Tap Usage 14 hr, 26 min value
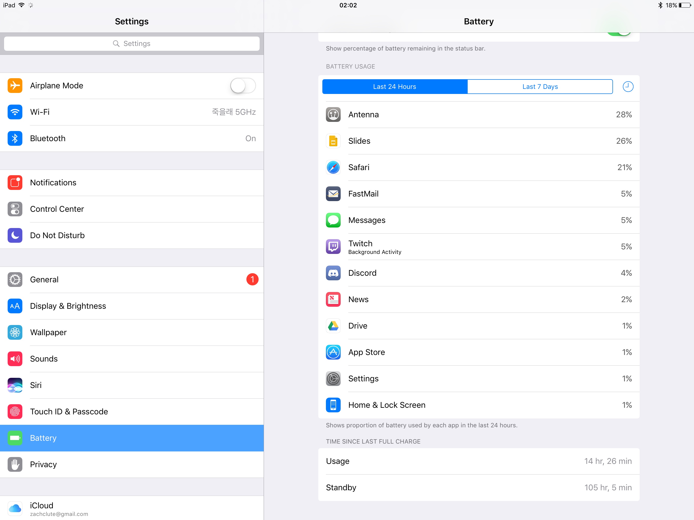Screen dimensions: 694x520 [x=608, y=461]
